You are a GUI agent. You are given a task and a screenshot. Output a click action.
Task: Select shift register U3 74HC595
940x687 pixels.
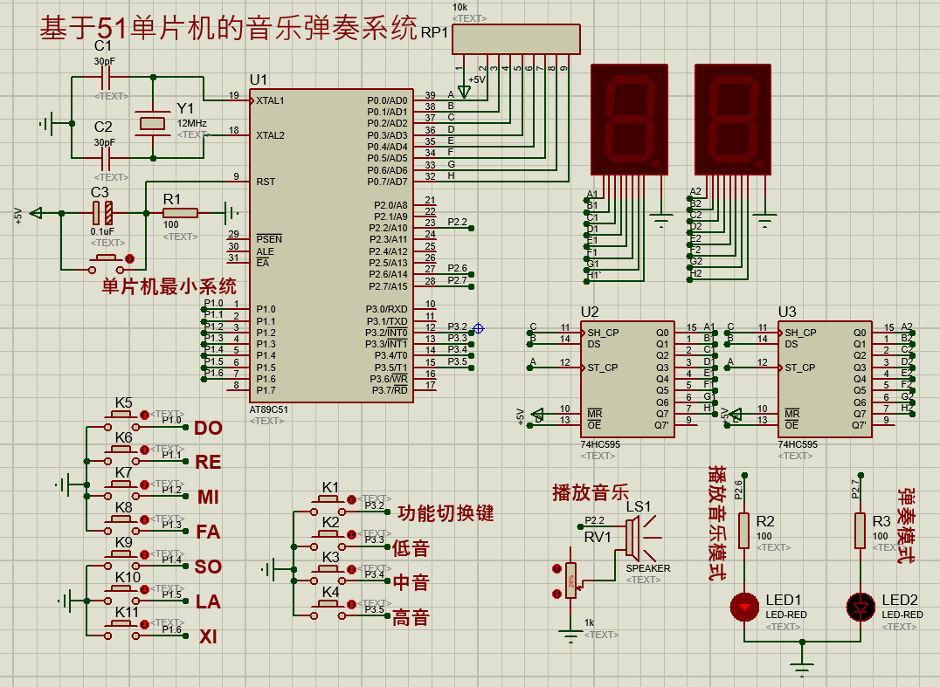825,379
